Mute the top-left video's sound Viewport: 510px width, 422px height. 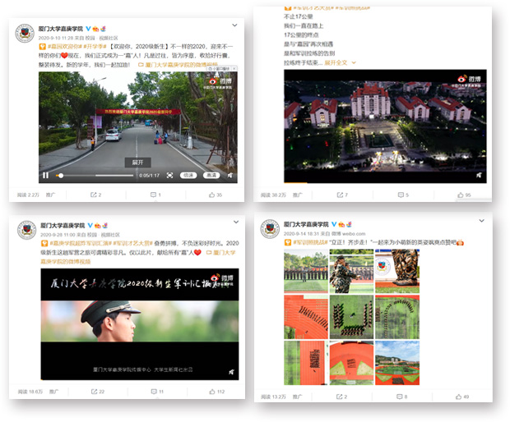(229, 175)
